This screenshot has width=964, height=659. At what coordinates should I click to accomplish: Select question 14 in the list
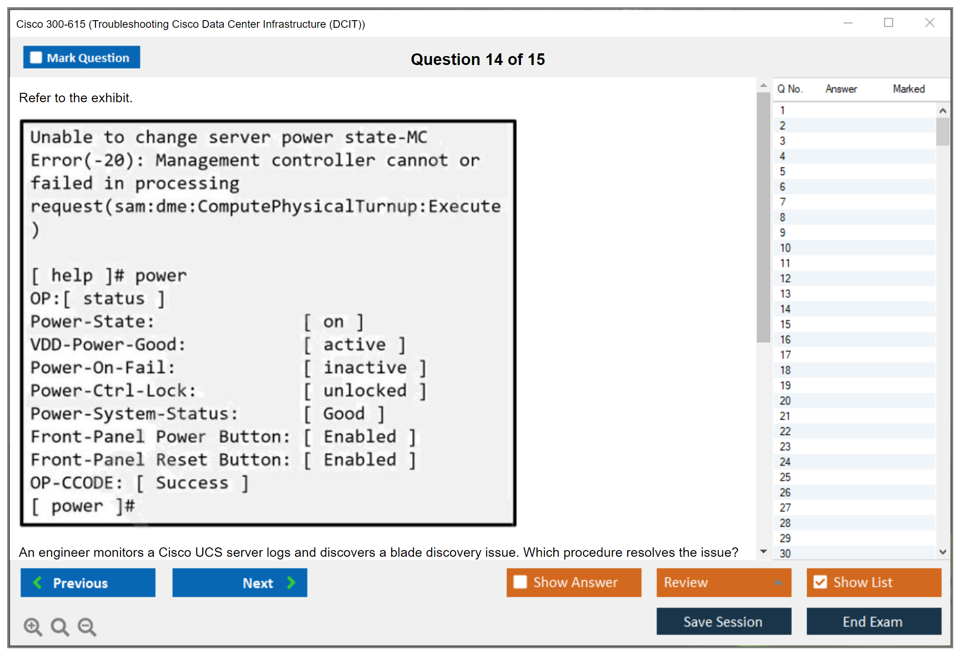[x=785, y=309]
